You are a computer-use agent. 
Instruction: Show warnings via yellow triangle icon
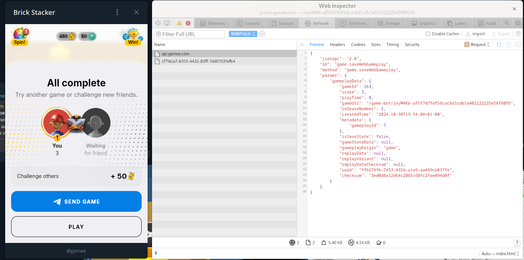click(179, 23)
